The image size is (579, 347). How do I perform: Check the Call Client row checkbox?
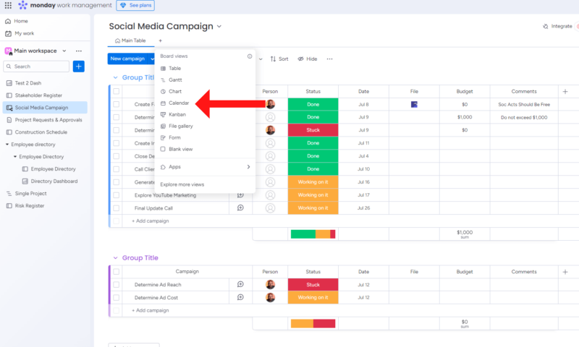point(117,169)
